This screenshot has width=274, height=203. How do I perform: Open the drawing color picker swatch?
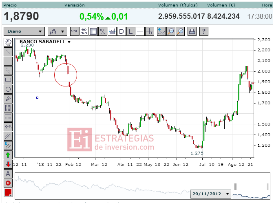coord(8,192)
